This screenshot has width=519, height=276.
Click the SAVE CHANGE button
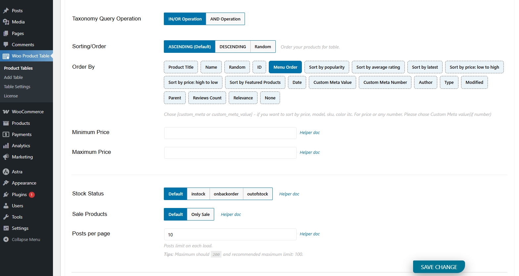[x=439, y=267]
